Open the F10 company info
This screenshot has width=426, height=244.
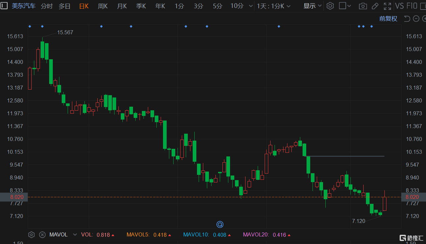(412, 6)
